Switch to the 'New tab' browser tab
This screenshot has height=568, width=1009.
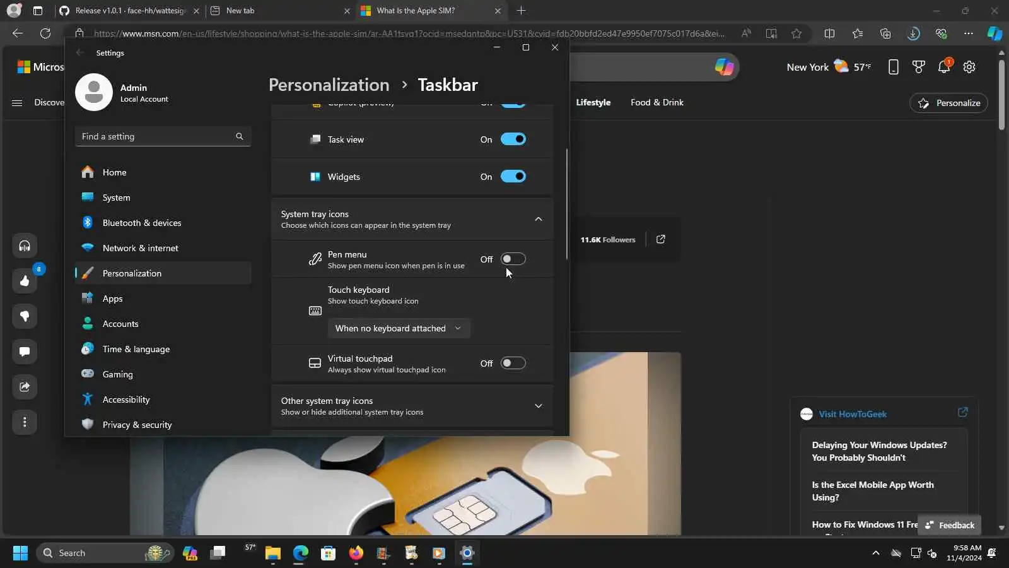pyautogui.click(x=279, y=11)
